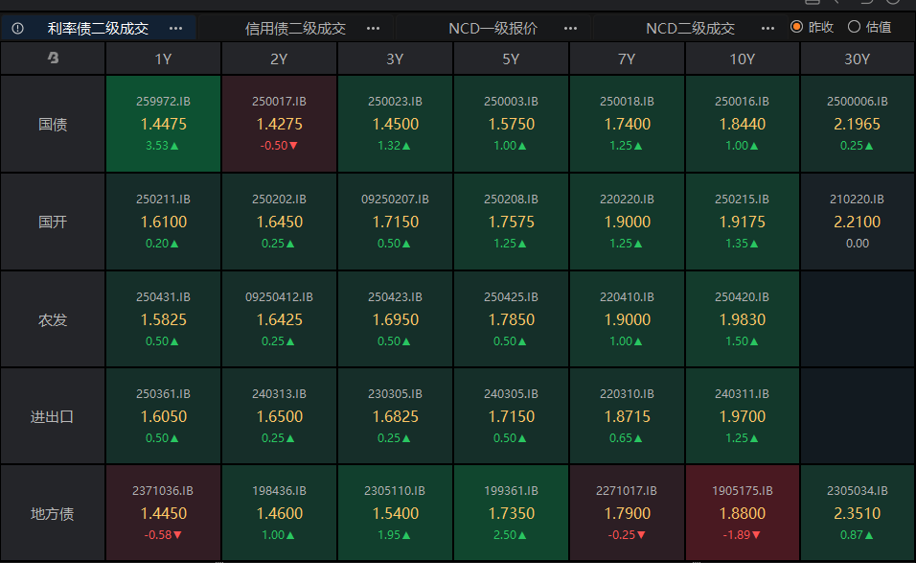Click the red 地方债 10Y cell 1905175.IB
916x563 pixels.
742,512
